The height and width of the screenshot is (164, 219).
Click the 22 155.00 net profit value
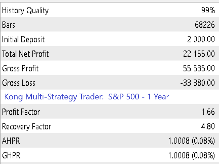199,54
